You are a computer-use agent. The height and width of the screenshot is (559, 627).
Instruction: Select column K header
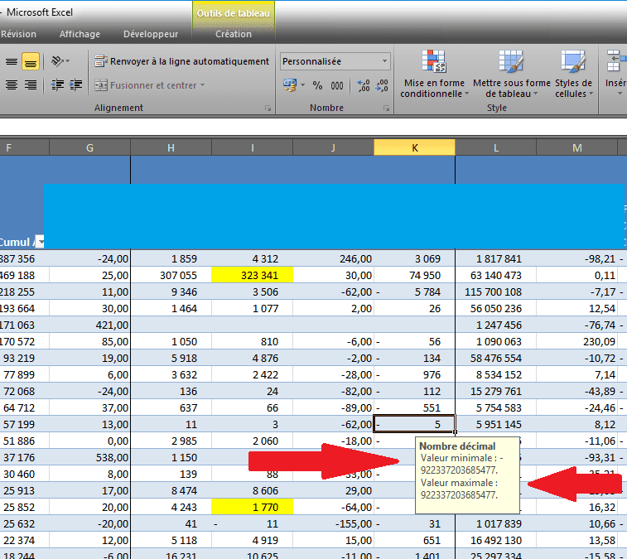point(414,147)
